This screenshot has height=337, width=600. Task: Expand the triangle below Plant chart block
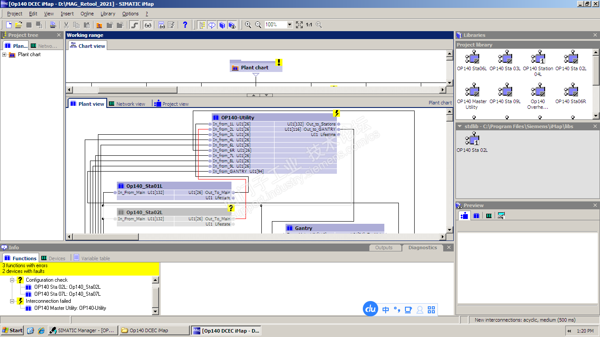256,75
